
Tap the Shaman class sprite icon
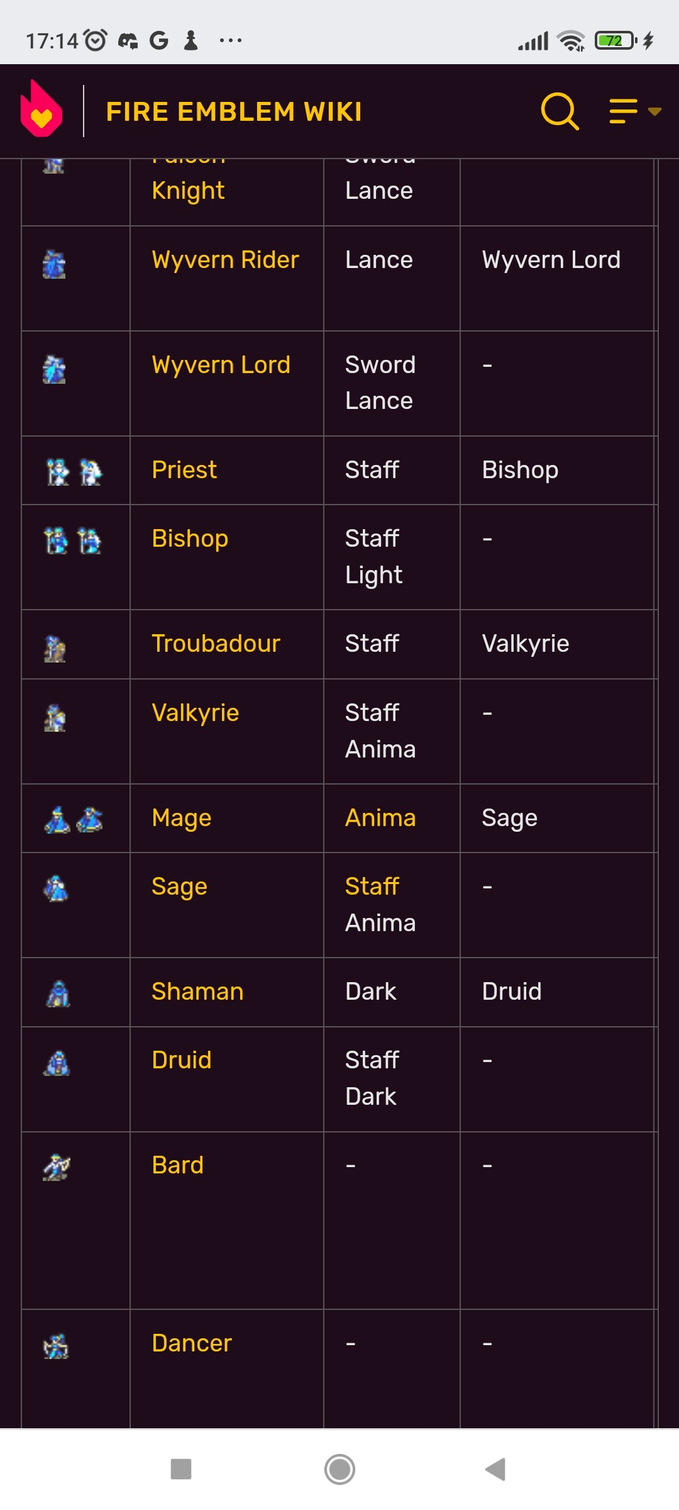[x=58, y=993]
